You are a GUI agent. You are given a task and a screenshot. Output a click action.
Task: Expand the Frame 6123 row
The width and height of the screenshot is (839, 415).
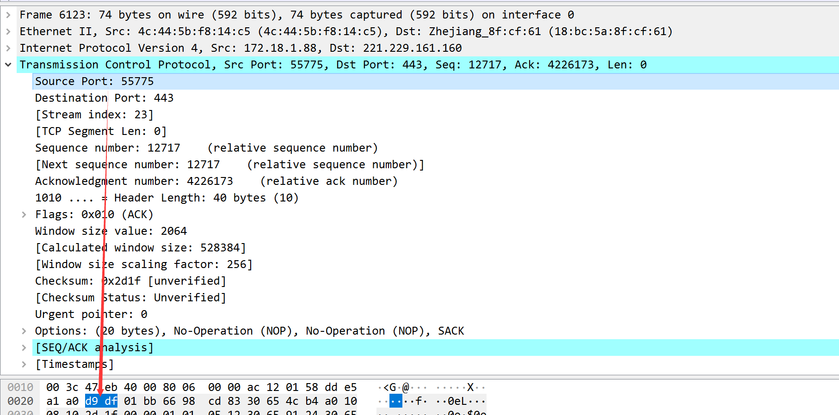tap(8, 15)
